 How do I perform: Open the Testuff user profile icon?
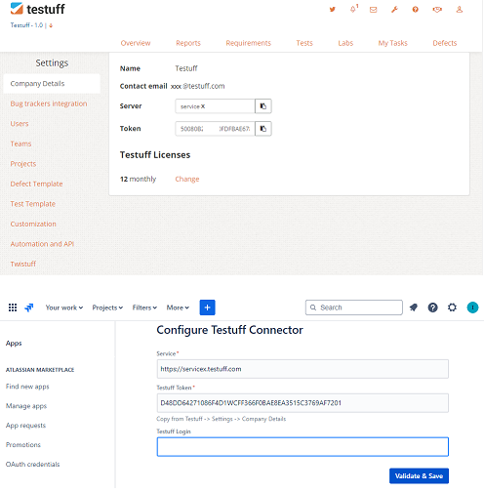460,10
